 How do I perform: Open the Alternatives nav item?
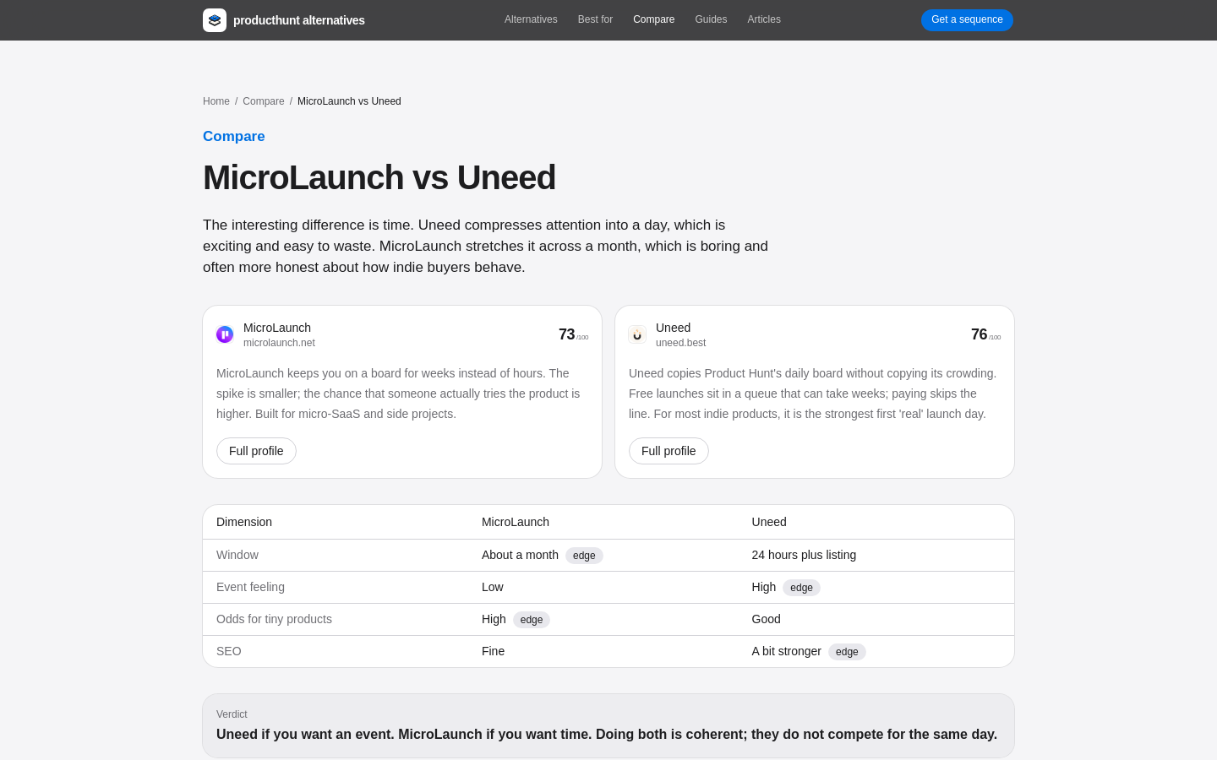point(531,19)
